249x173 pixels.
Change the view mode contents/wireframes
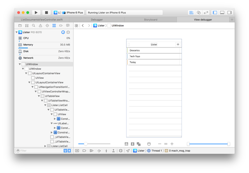click(139, 144)
